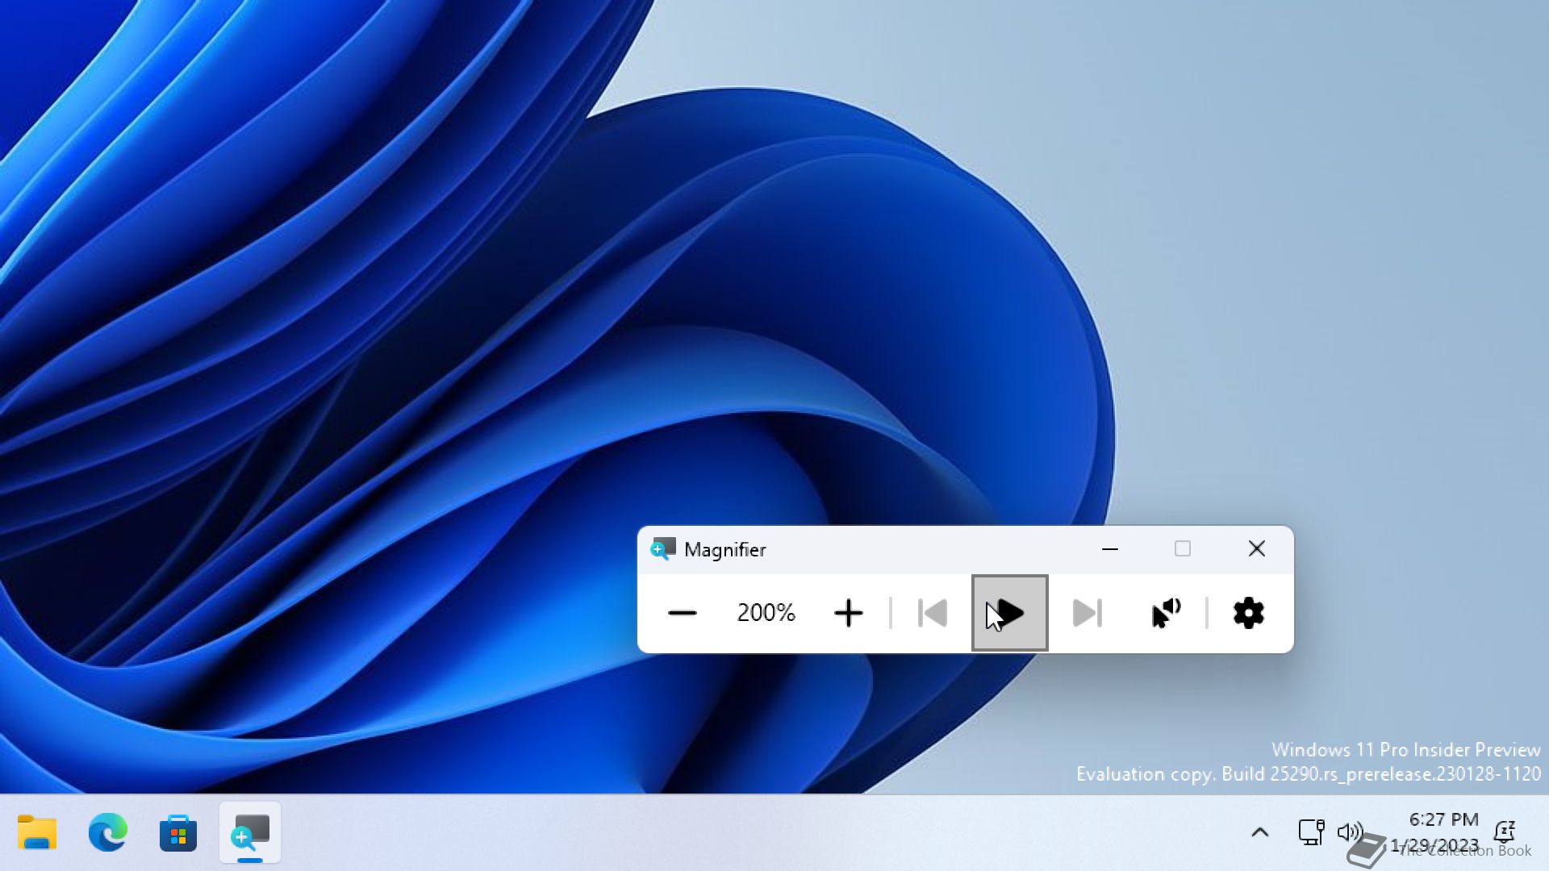
Task: Open Magnifier settings gear
Action: [x=1249, y=613]
